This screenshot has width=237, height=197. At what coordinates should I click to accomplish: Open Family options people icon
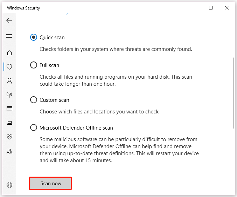click(9, 151)
